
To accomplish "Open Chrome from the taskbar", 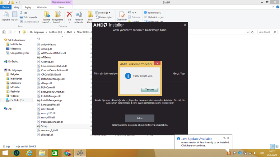I will [x=68, y=153].
